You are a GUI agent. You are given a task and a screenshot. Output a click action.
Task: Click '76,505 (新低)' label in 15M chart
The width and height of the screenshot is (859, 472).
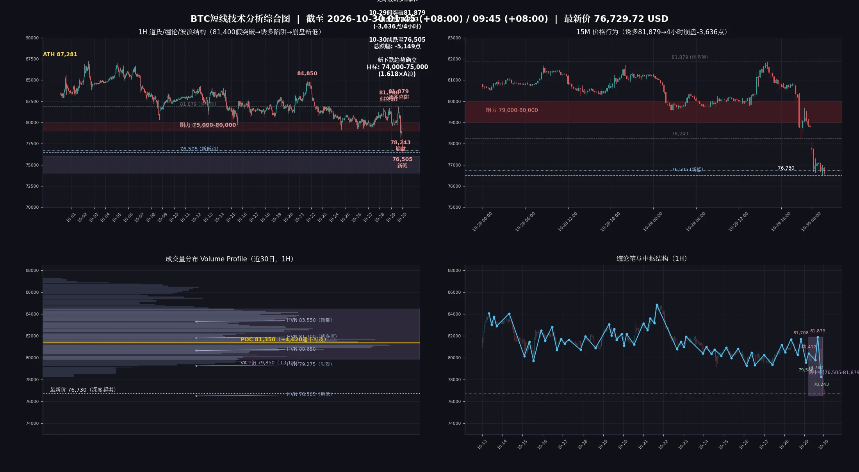point(687,169)
